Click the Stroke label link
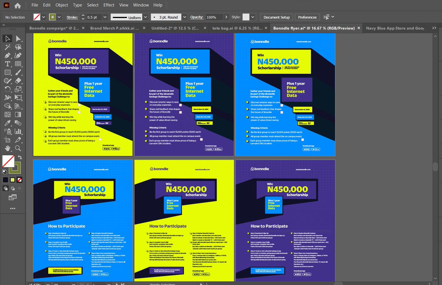The height and width of the screenshot is (285, 442). [72, 17]
